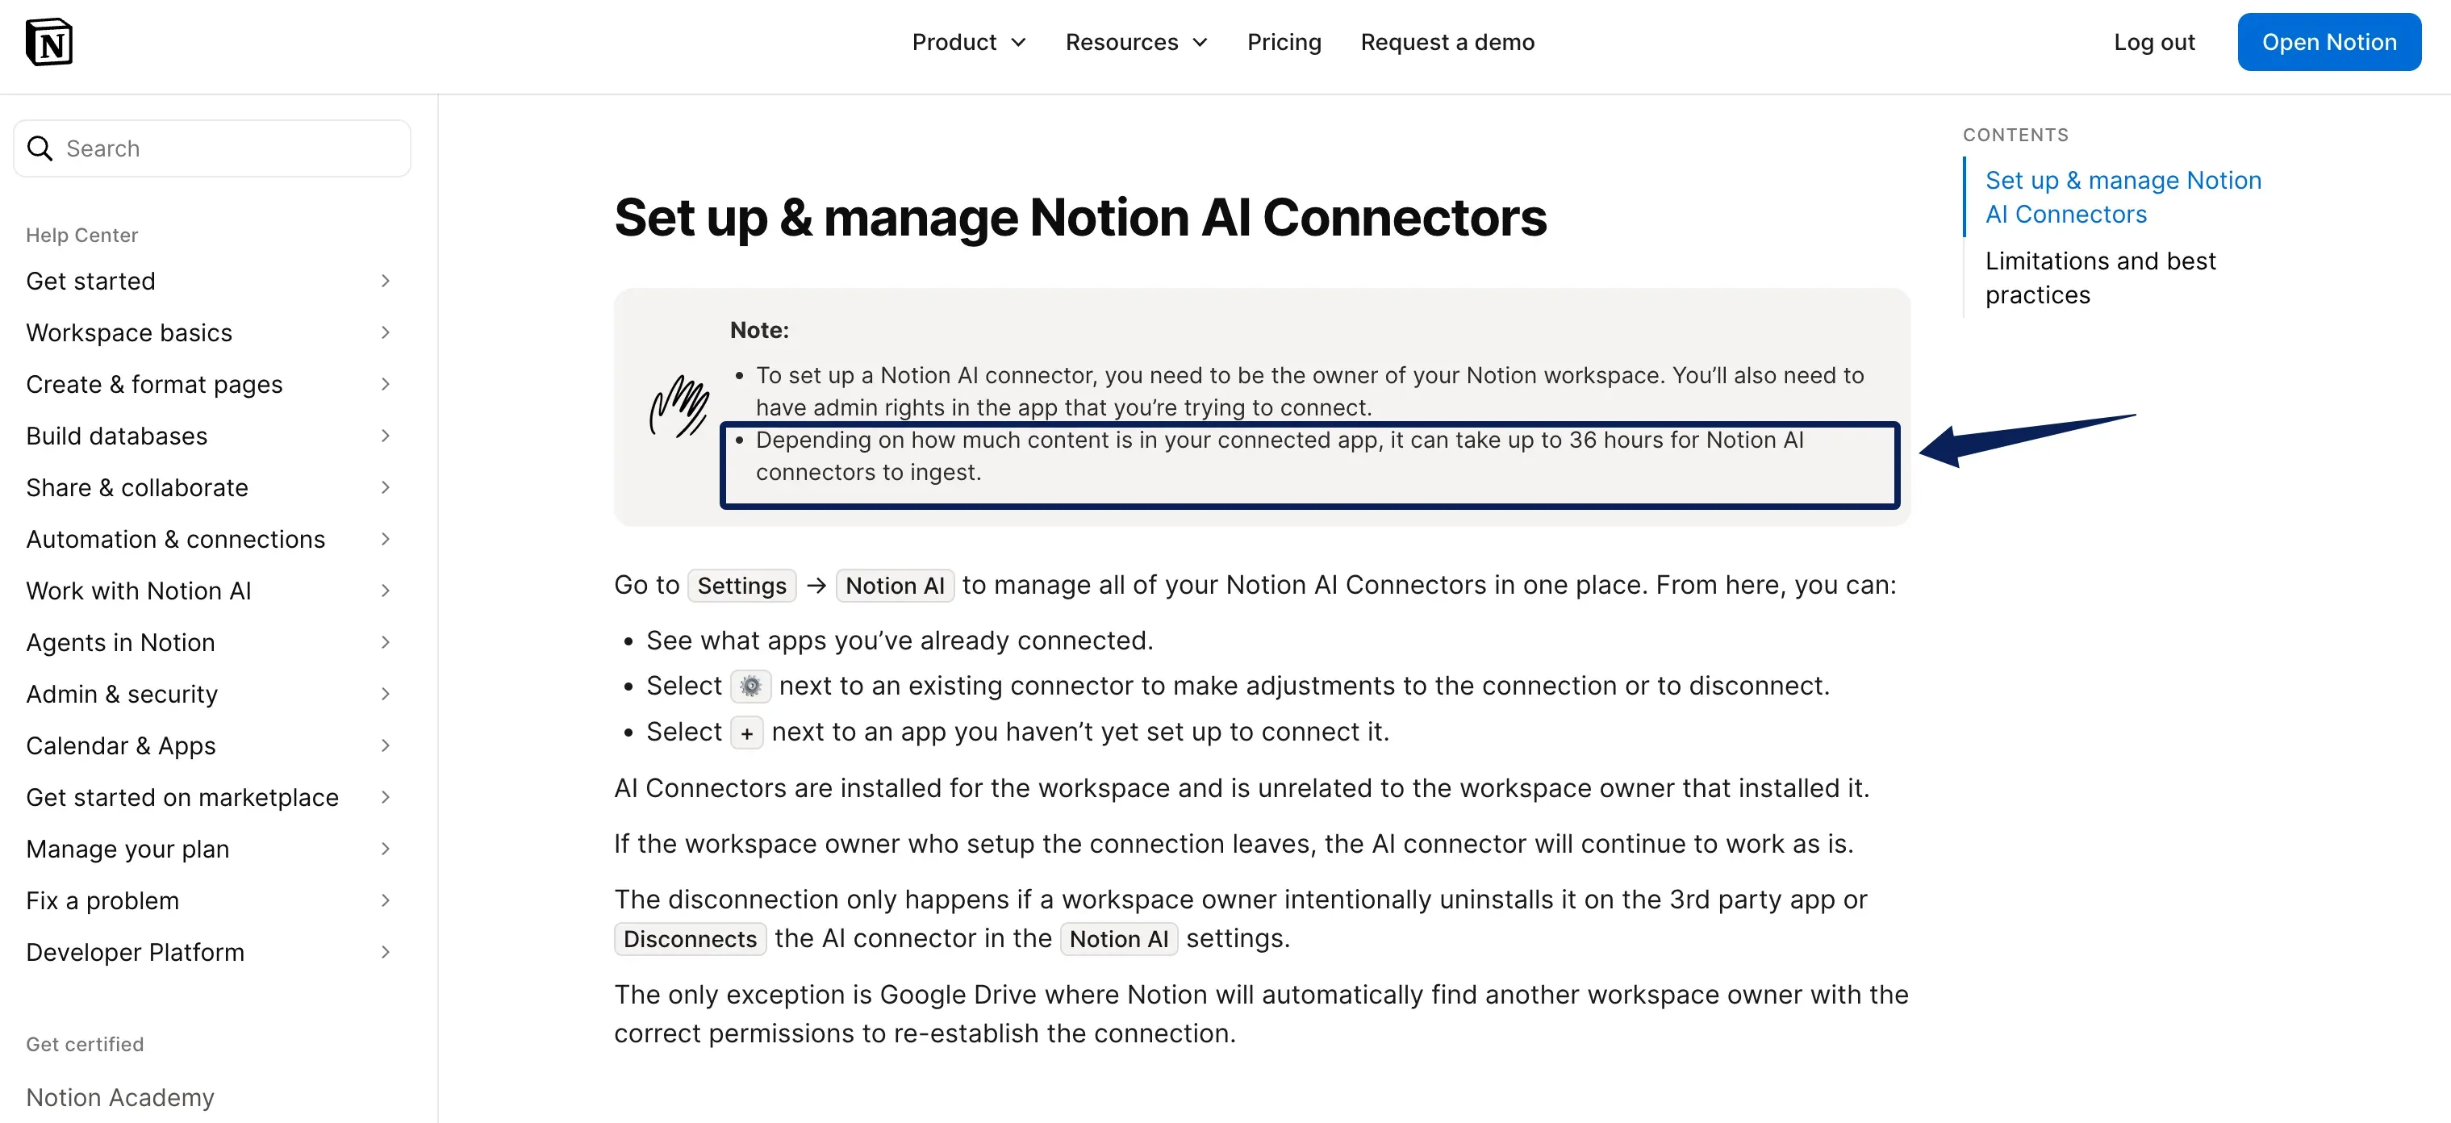Open the Product dropdown menu

click(969, 42)
